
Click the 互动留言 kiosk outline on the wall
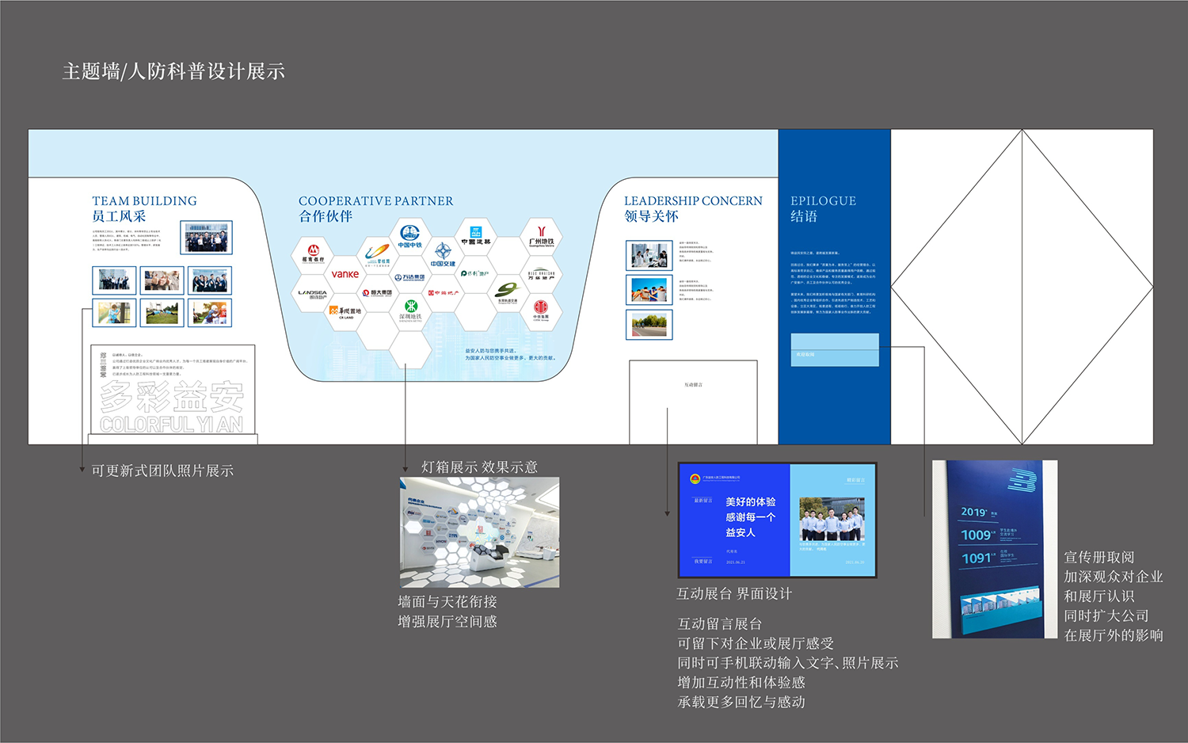point(693,402)
